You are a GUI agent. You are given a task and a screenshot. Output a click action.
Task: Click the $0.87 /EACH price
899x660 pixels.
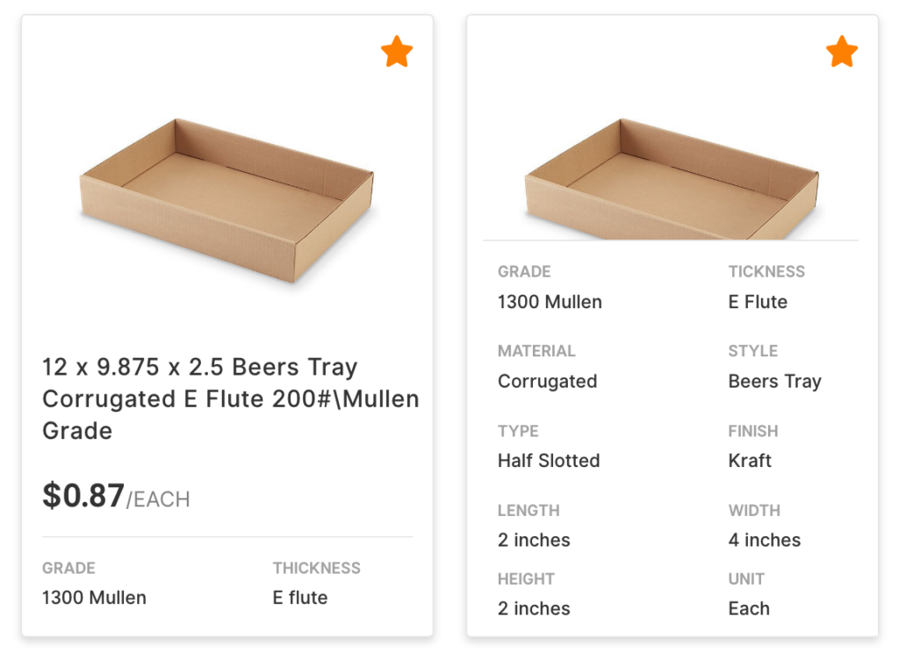point(116,496)
